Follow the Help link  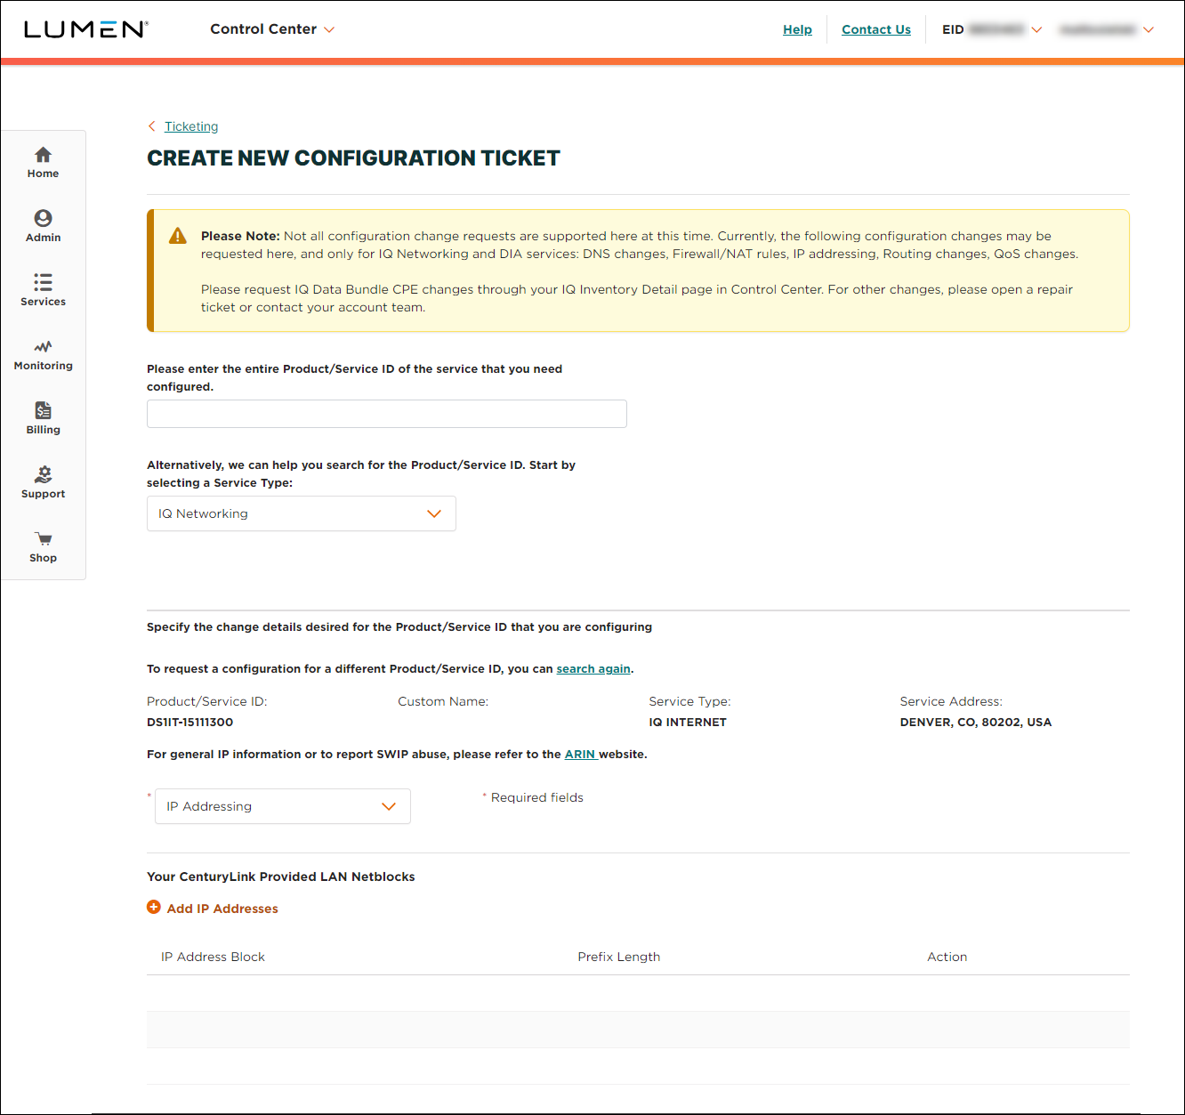pyautogui.click(x=797, y=29)
